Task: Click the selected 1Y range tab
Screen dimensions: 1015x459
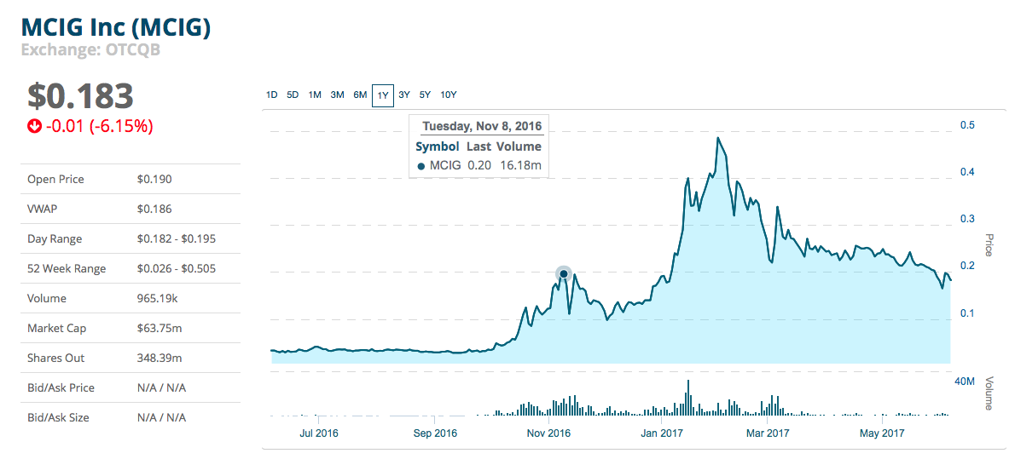Action: click(x=383, y=95)
